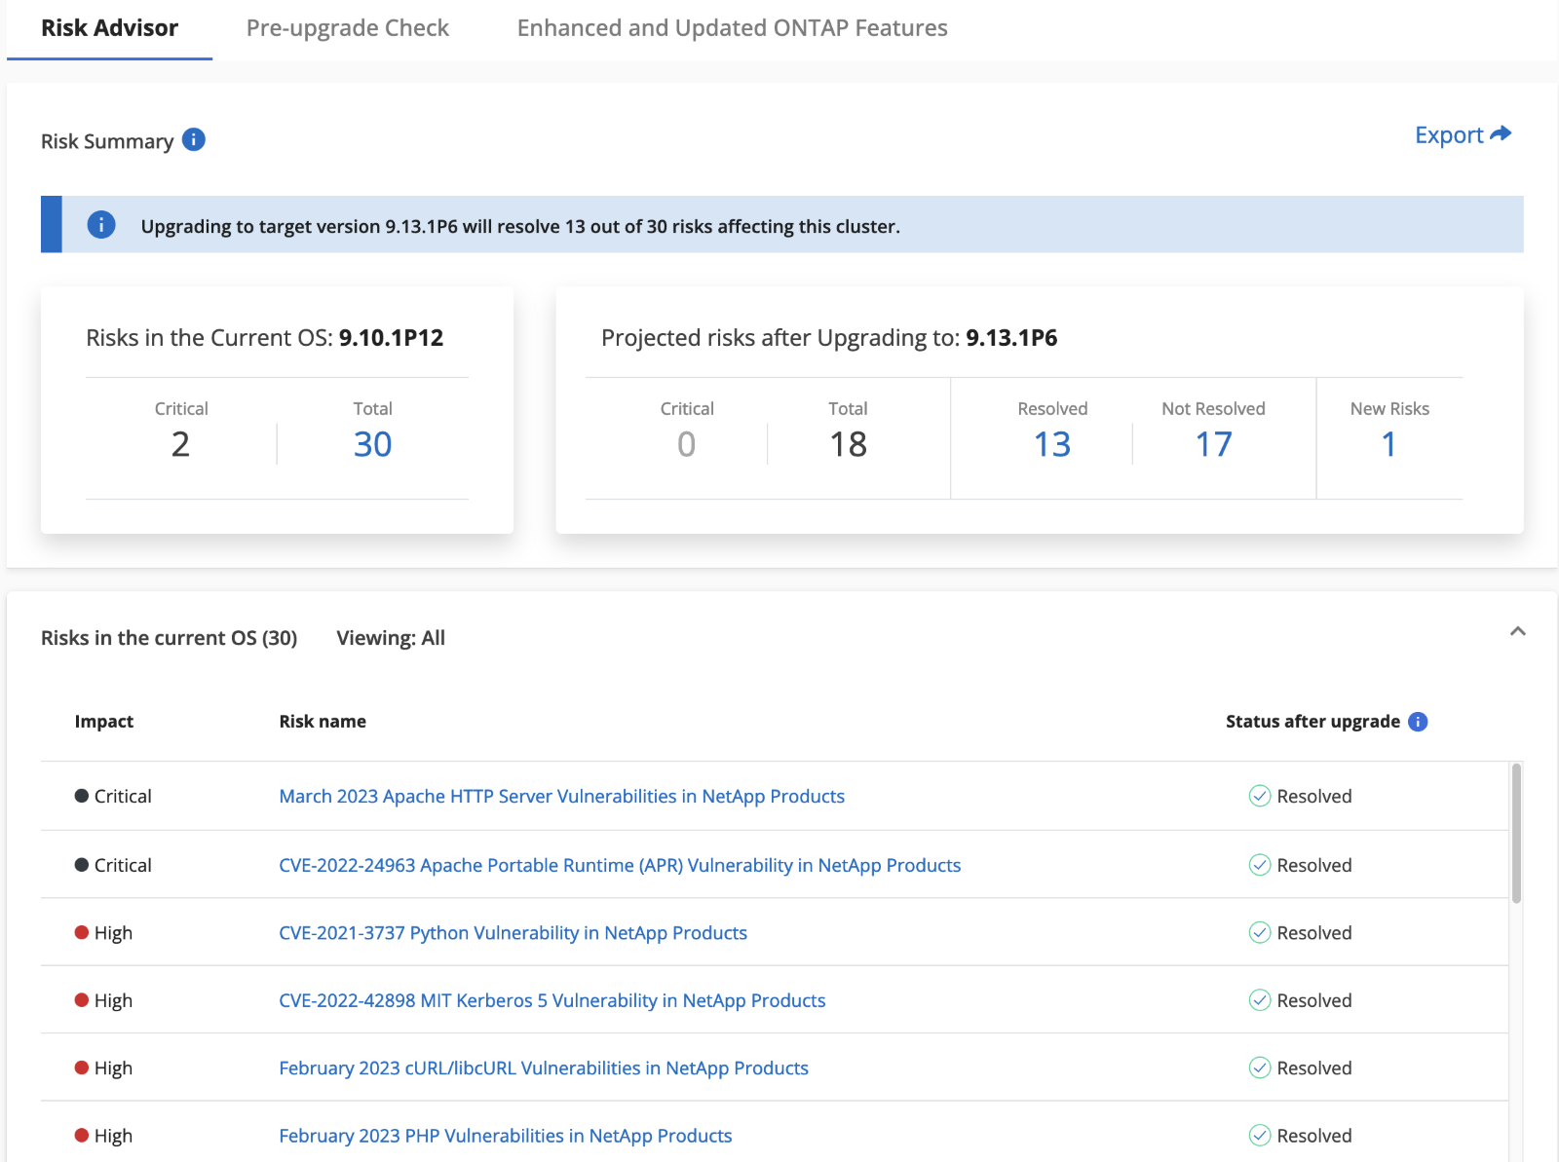Collapse the Risks in the current OS section
Screen dimensions: 1559x1162
coord(1517,631)
